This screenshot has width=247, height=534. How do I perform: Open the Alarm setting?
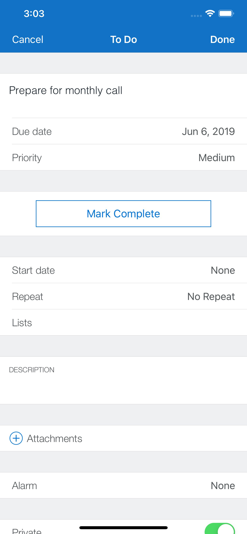tap(124, 485)
